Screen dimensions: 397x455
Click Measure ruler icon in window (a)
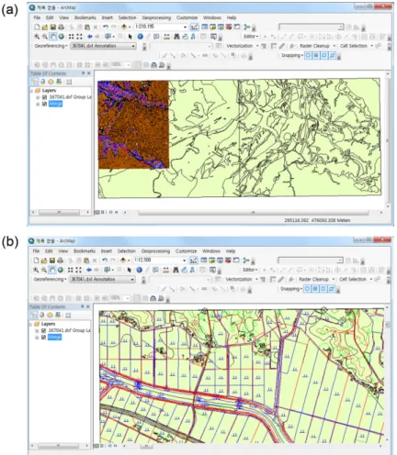[x=166, y=37]
